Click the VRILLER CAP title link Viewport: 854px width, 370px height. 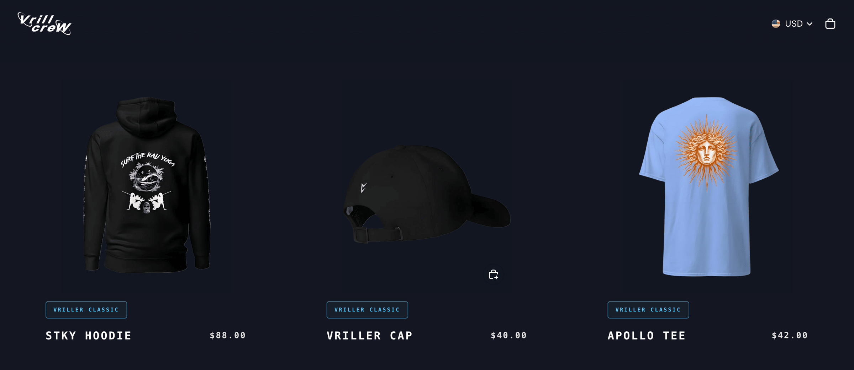tap(370, 336)
